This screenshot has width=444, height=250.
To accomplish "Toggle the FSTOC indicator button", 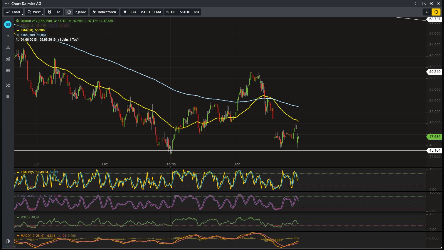I will click(x=170, y=12).
